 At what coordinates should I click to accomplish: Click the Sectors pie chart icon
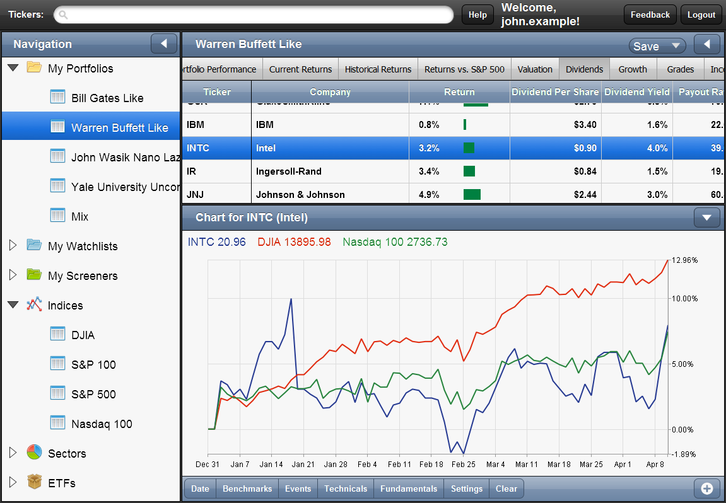34,453
